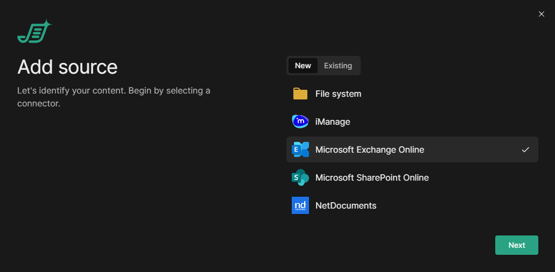Click the word "connector." in the description

click(39, 103)
